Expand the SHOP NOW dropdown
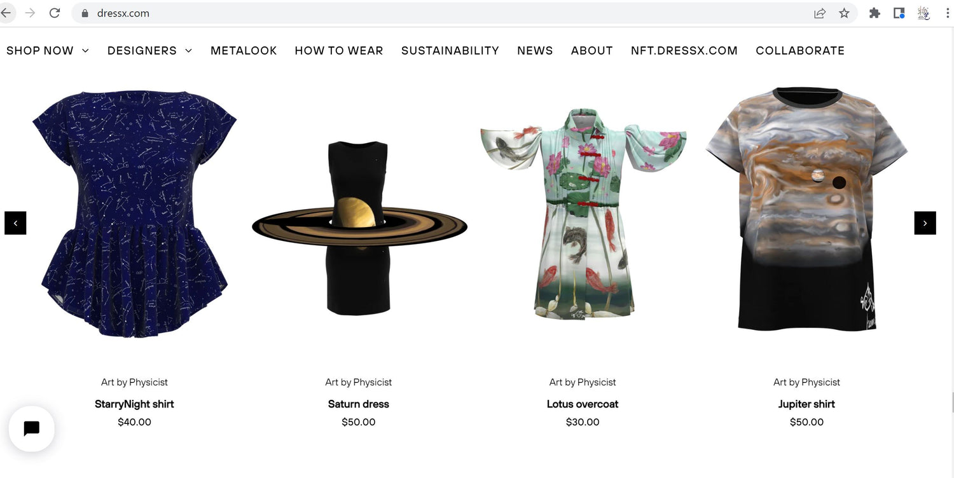 pos(48,51)
